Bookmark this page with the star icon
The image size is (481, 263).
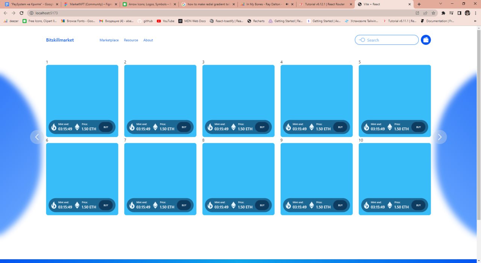[433, 13]
